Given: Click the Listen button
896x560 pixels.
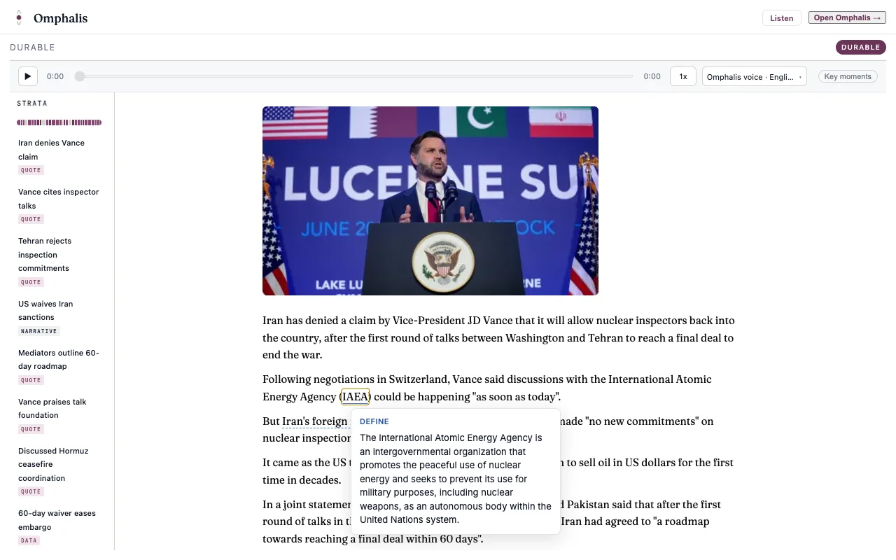Looking at the screenshot, I should click(781, 18).
